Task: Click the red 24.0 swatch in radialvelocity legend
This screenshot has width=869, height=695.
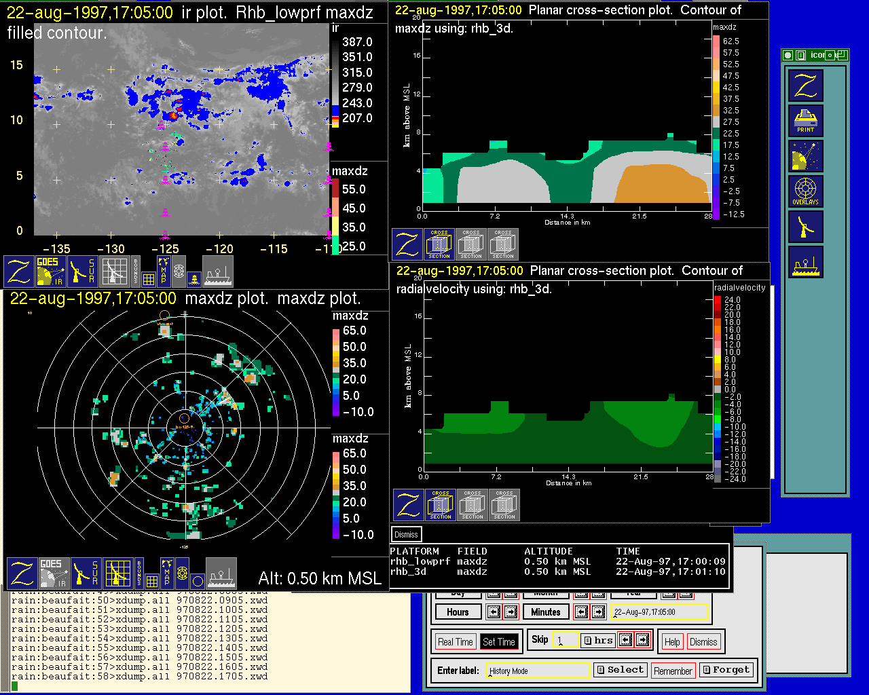Action: [718, 299]
